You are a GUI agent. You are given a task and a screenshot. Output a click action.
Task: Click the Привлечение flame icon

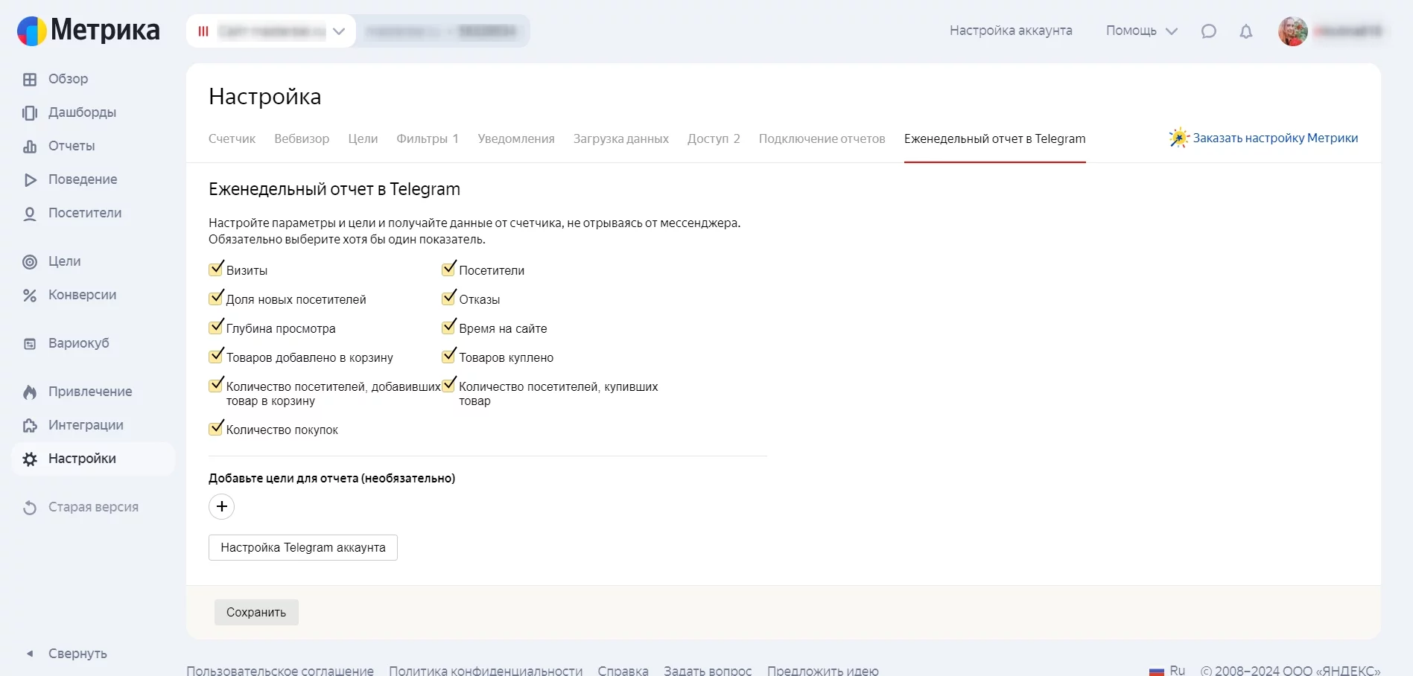click(x=30, y=392)
